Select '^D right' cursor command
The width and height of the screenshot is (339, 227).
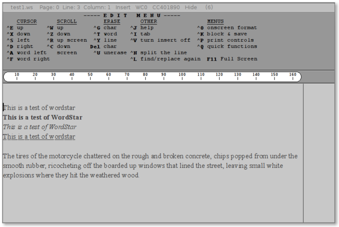pos(20,46)
